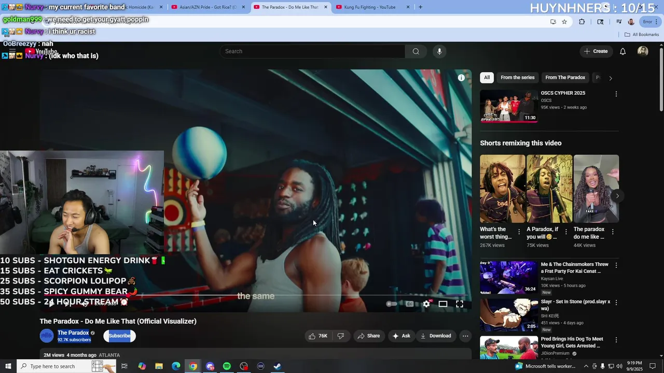Open YouTube account avatar menu
Viewport: 664px width, 373px height.
pos(643,51)
